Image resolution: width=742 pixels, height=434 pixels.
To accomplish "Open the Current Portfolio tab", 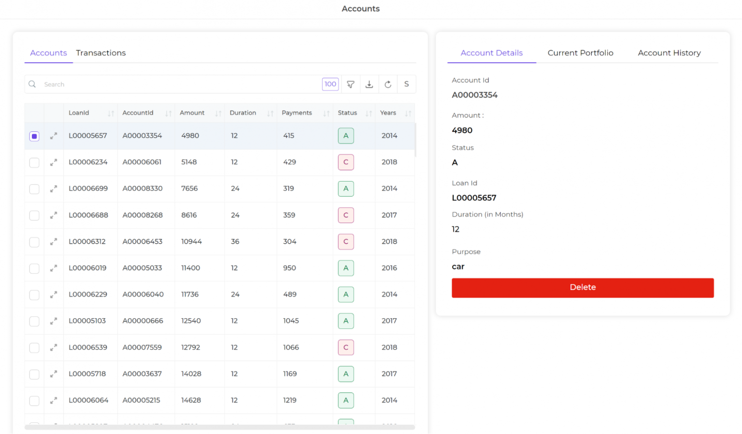I will (580, 53).
